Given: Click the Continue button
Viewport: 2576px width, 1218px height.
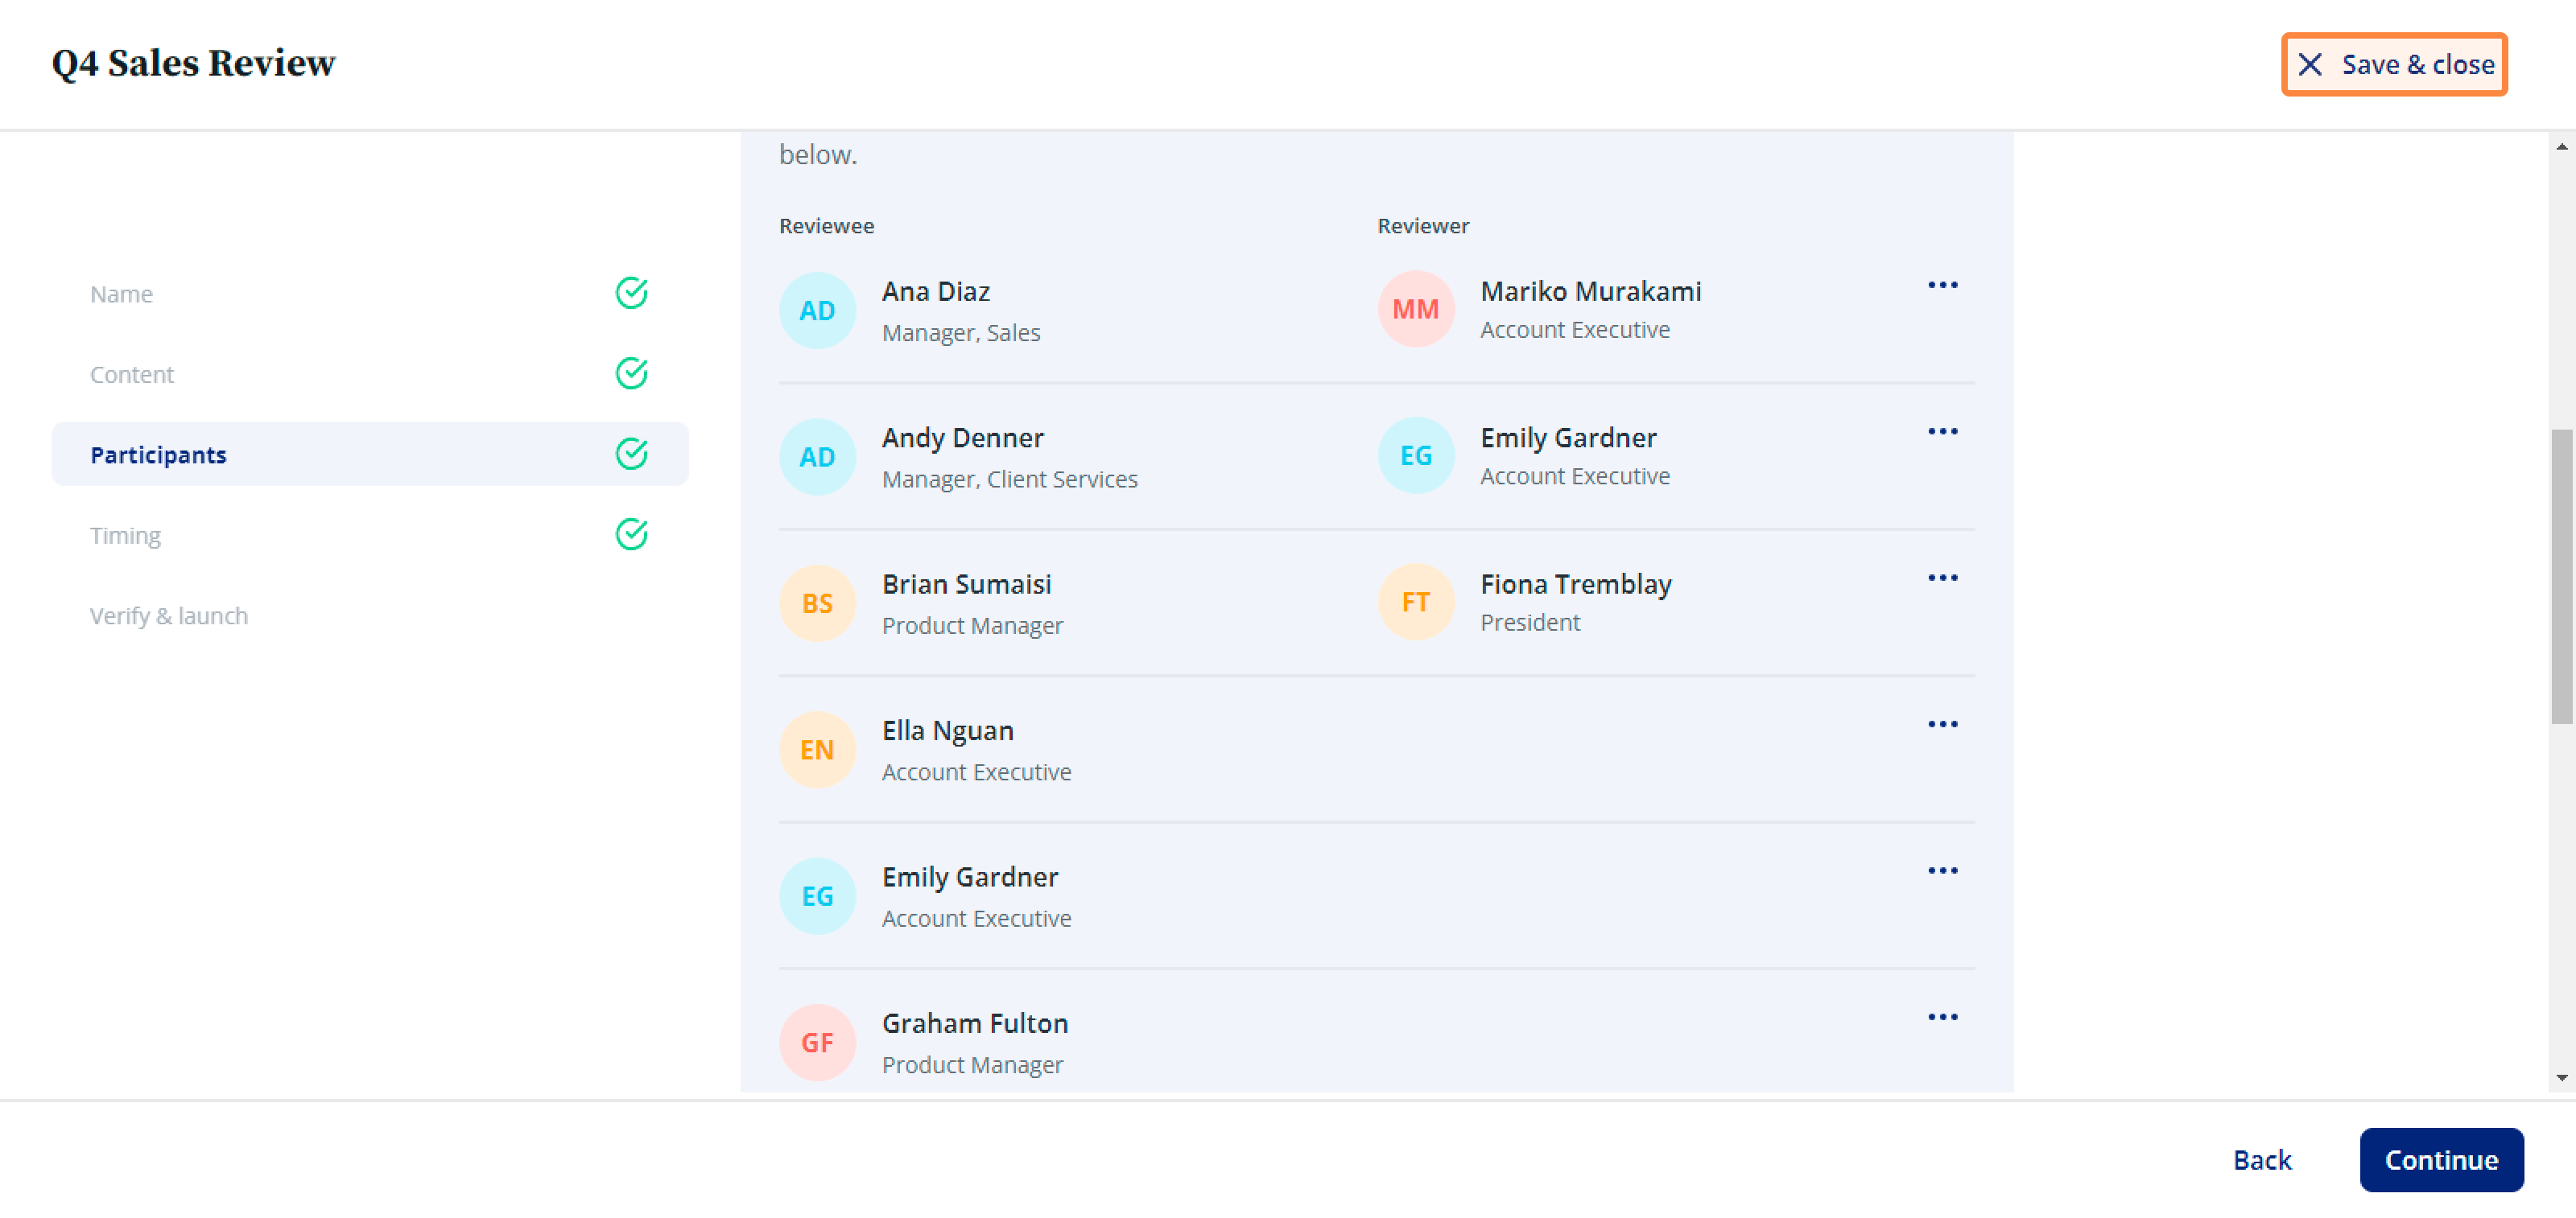Looking at the screenshot, I should (x=2441, y=1159).
